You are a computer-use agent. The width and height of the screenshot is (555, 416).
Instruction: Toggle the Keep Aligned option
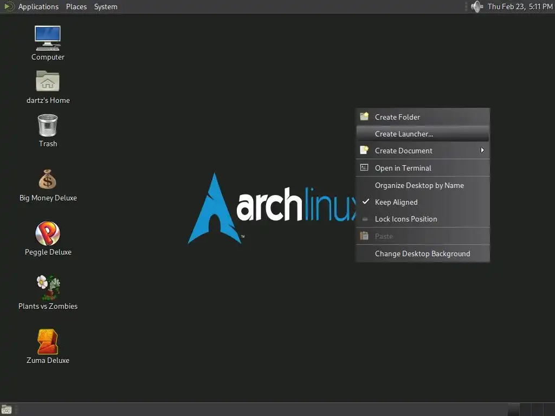(423, 202)
